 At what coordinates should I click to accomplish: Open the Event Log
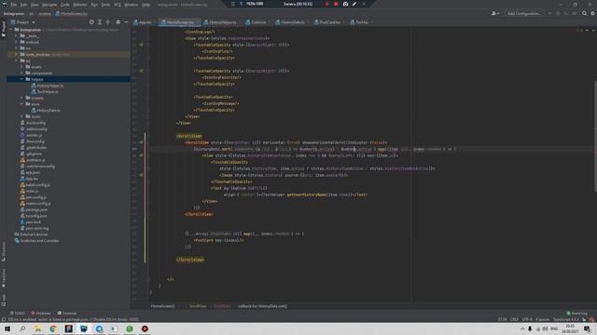(577, 314)
